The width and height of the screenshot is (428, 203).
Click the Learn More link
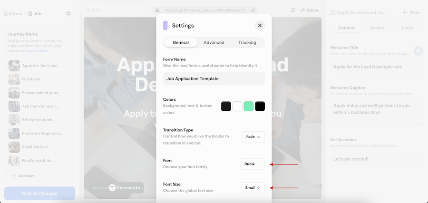tap(37, 51)
